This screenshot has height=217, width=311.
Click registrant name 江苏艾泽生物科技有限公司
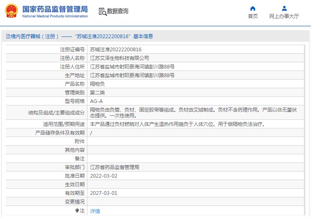(x=119, y=58)
